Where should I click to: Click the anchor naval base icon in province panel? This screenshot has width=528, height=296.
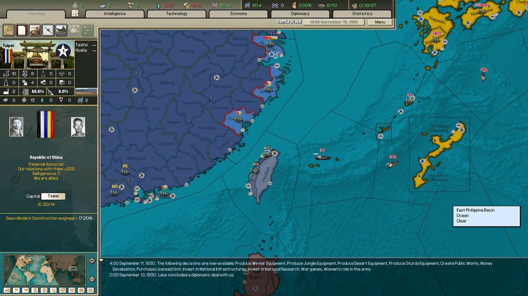pos(25,73)
